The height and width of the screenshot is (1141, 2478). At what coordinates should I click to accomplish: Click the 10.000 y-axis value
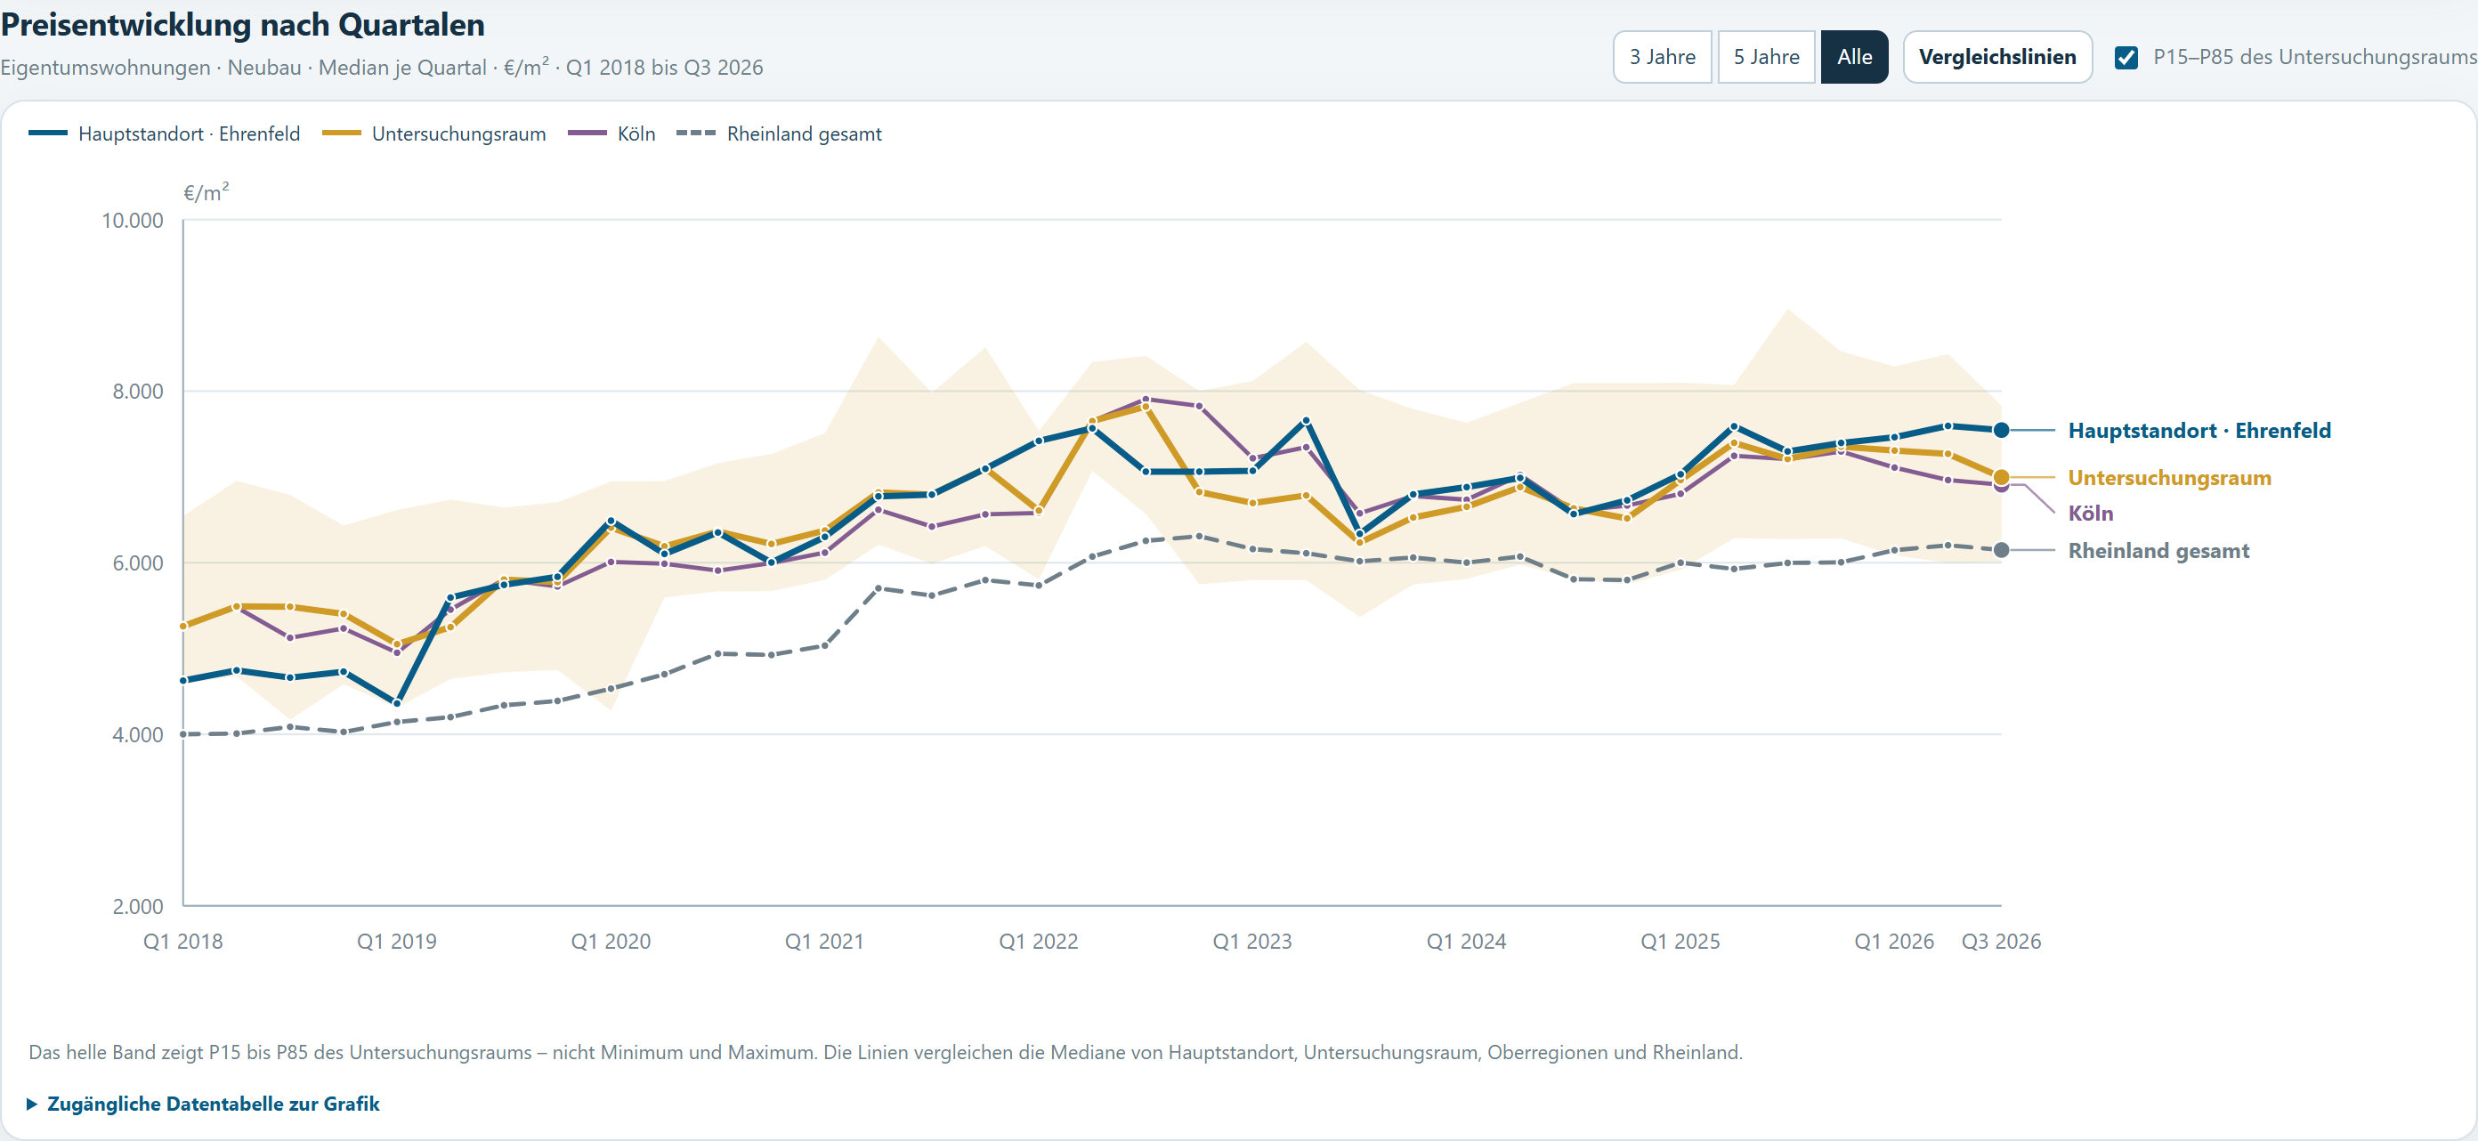click(133, 221)
